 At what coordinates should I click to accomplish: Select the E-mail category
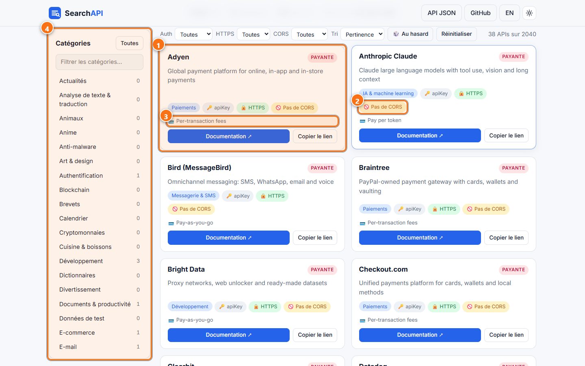100,347
